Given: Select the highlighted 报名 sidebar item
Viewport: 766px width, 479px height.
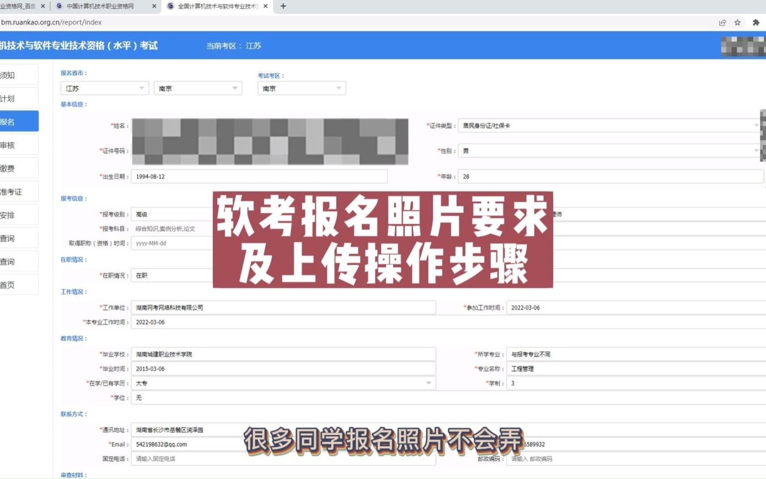Looking at the screenshot, I should point(19,122).
